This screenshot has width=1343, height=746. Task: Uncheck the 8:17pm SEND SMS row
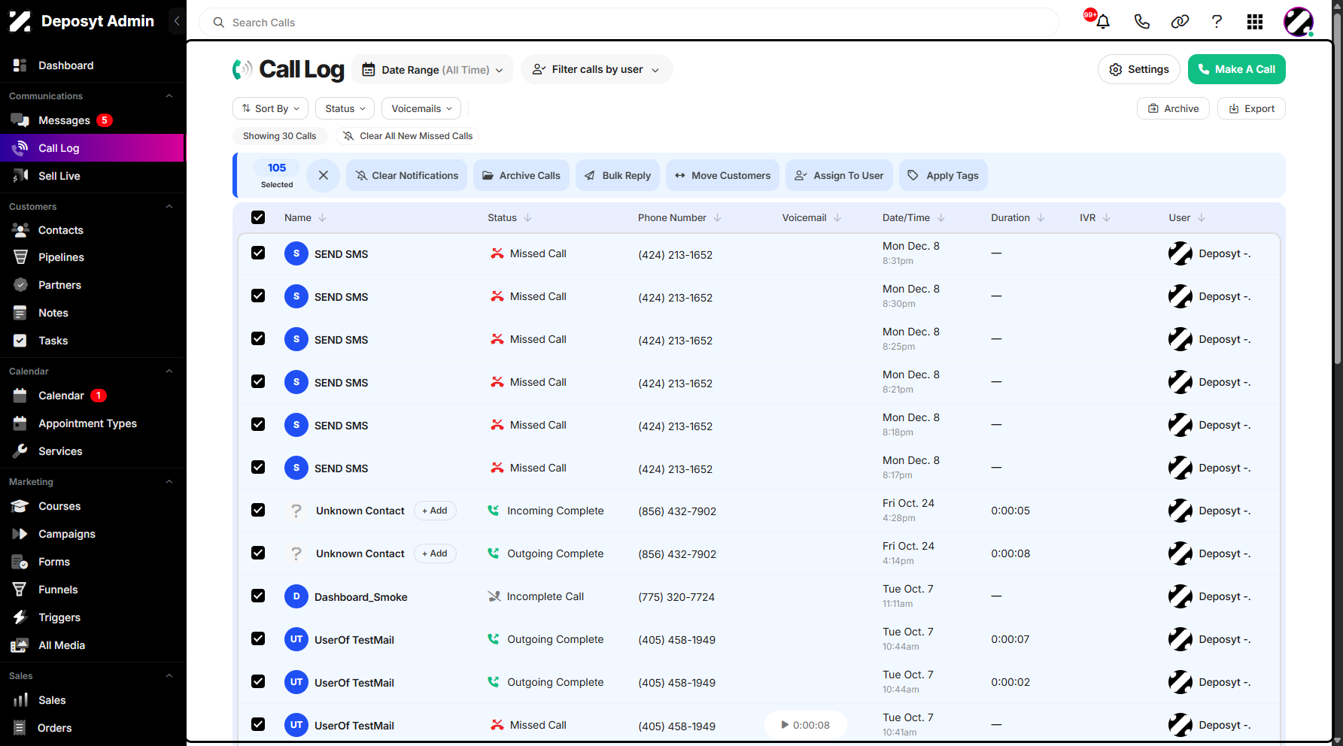[258, 467]
